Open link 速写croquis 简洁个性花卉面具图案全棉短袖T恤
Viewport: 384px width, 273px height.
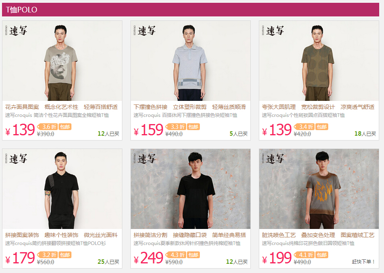[57, 115]
